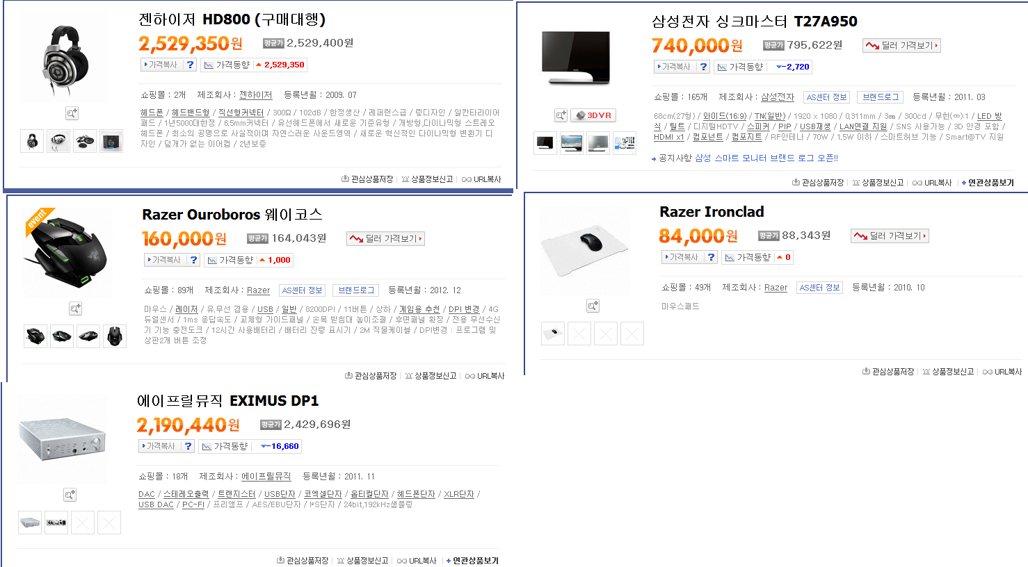The image size is (1028, 567).
Task: Click the magnifier icon under Samsung T27A950 monitor
Action: point(561,115)
